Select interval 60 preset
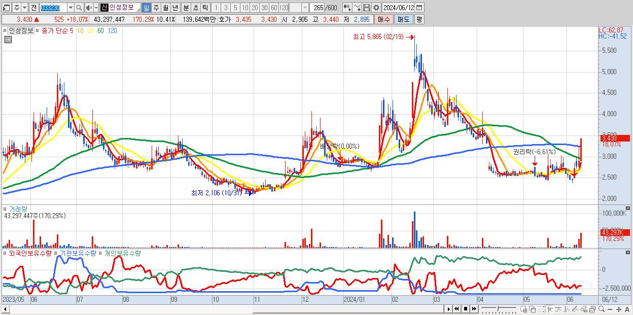This screenshot has height=315, width=633. tap(274, 8)
